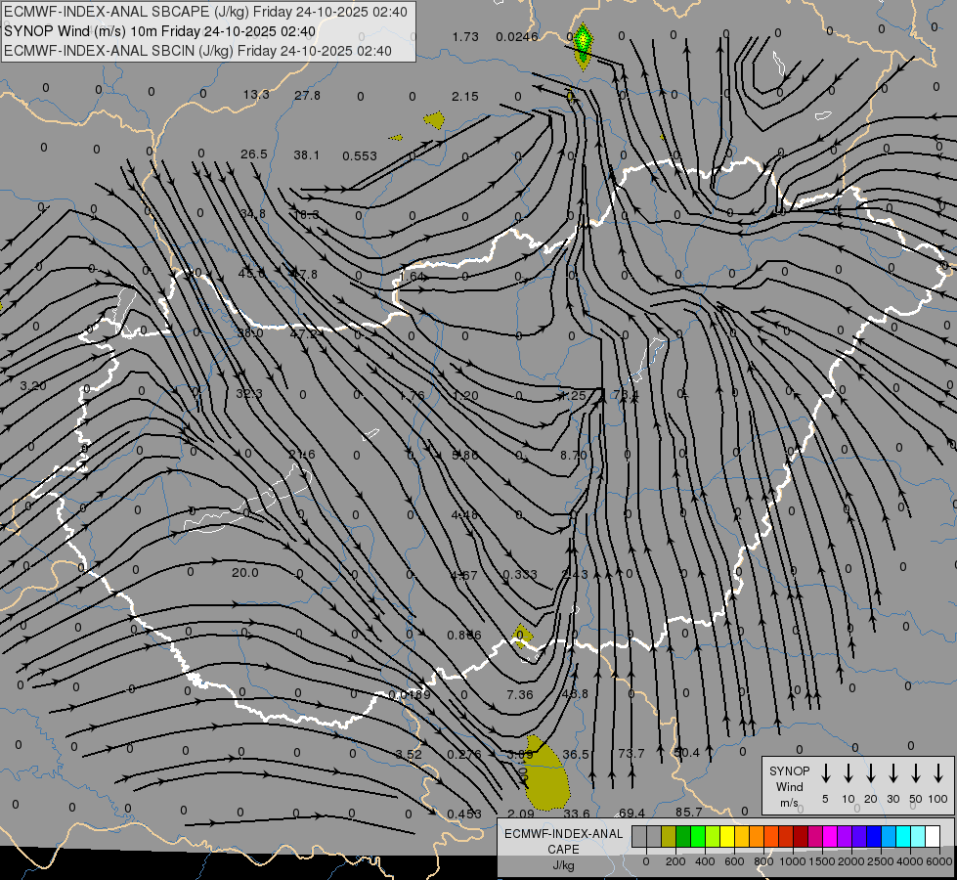This screenshot has height=880, width=957.
Task: Click the 5.86 grid value
Action: (x=465, y=455)
